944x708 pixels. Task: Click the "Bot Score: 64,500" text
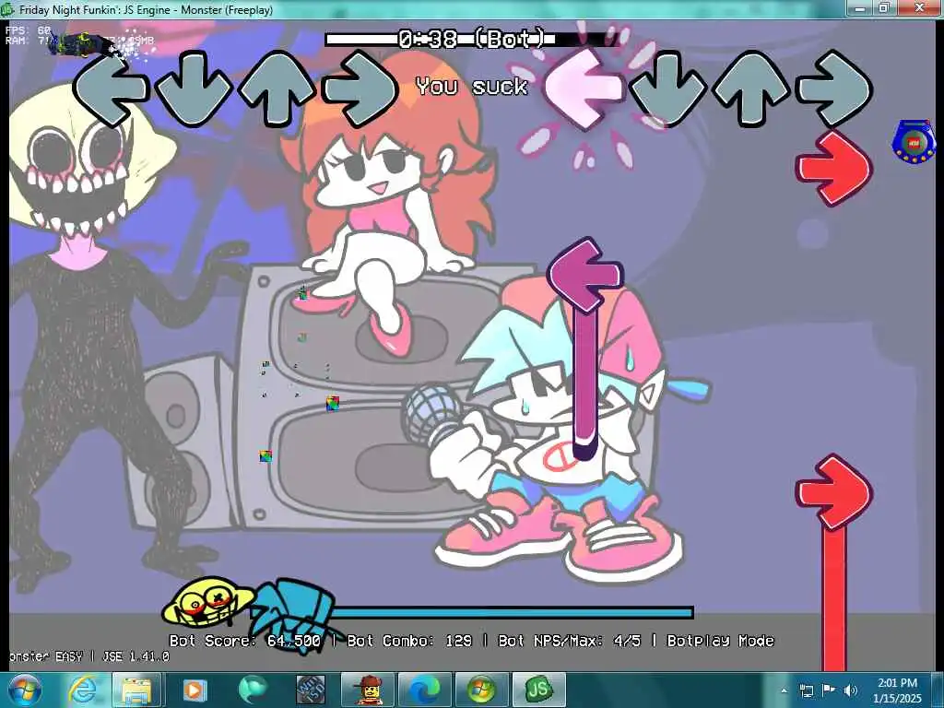245,641
